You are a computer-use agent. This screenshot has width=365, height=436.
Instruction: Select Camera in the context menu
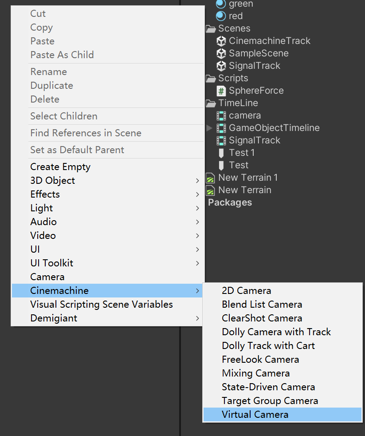tap(108, 277)
